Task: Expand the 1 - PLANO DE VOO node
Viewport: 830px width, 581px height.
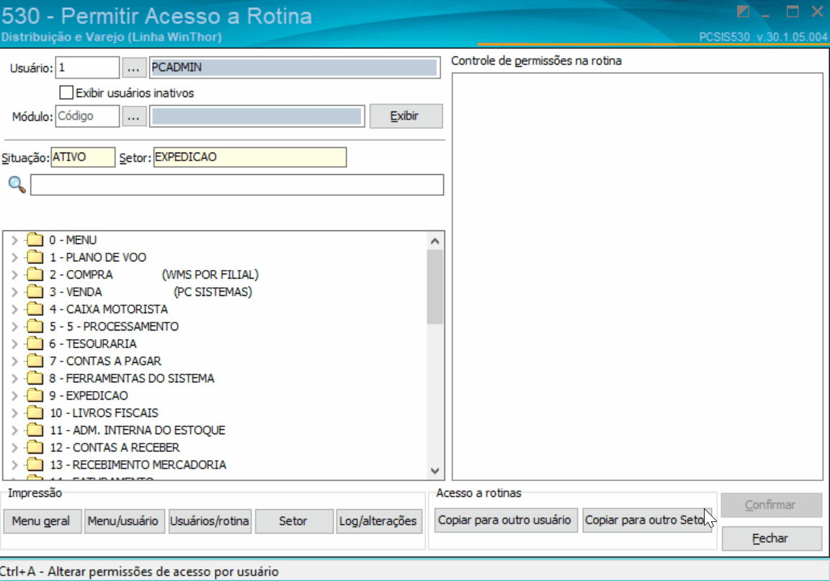Action: coord(15,258)
